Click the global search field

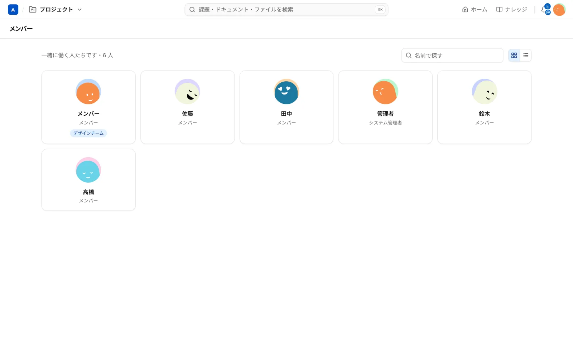click(x=286, y=10)
